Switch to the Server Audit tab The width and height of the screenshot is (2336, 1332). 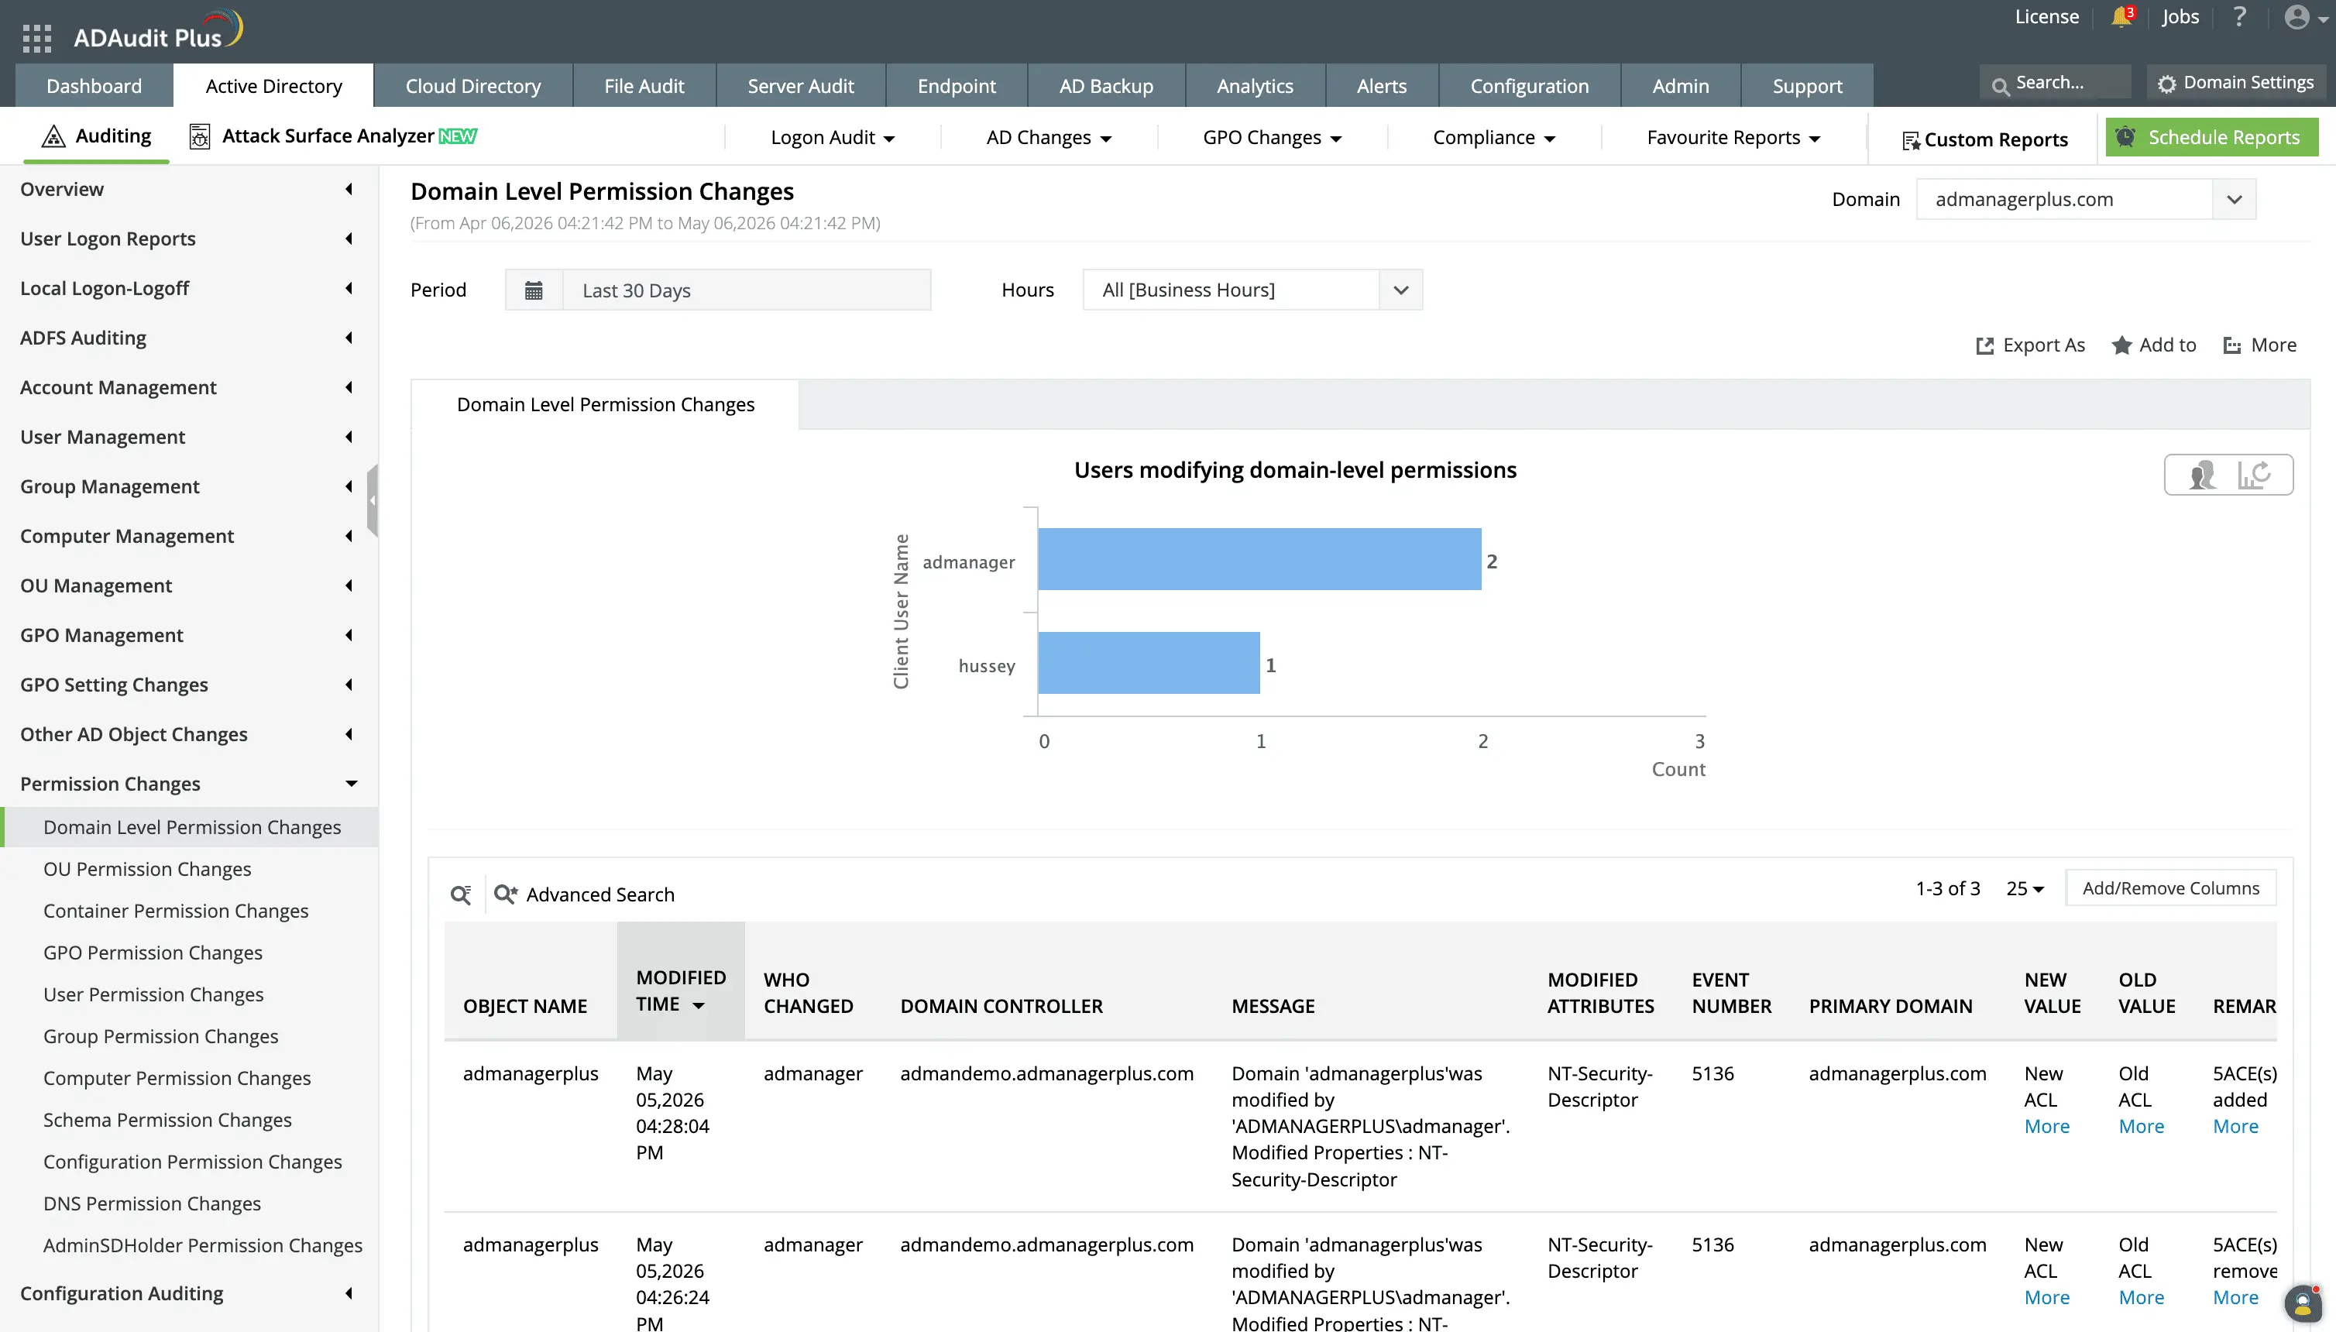801,86
